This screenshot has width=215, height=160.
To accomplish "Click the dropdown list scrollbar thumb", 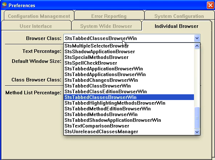I will [x=197, y=118].
